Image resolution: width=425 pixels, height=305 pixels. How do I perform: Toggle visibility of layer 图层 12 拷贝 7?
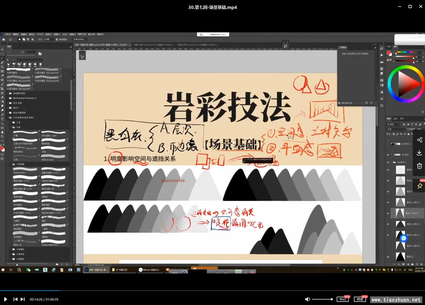pos(388,202)
